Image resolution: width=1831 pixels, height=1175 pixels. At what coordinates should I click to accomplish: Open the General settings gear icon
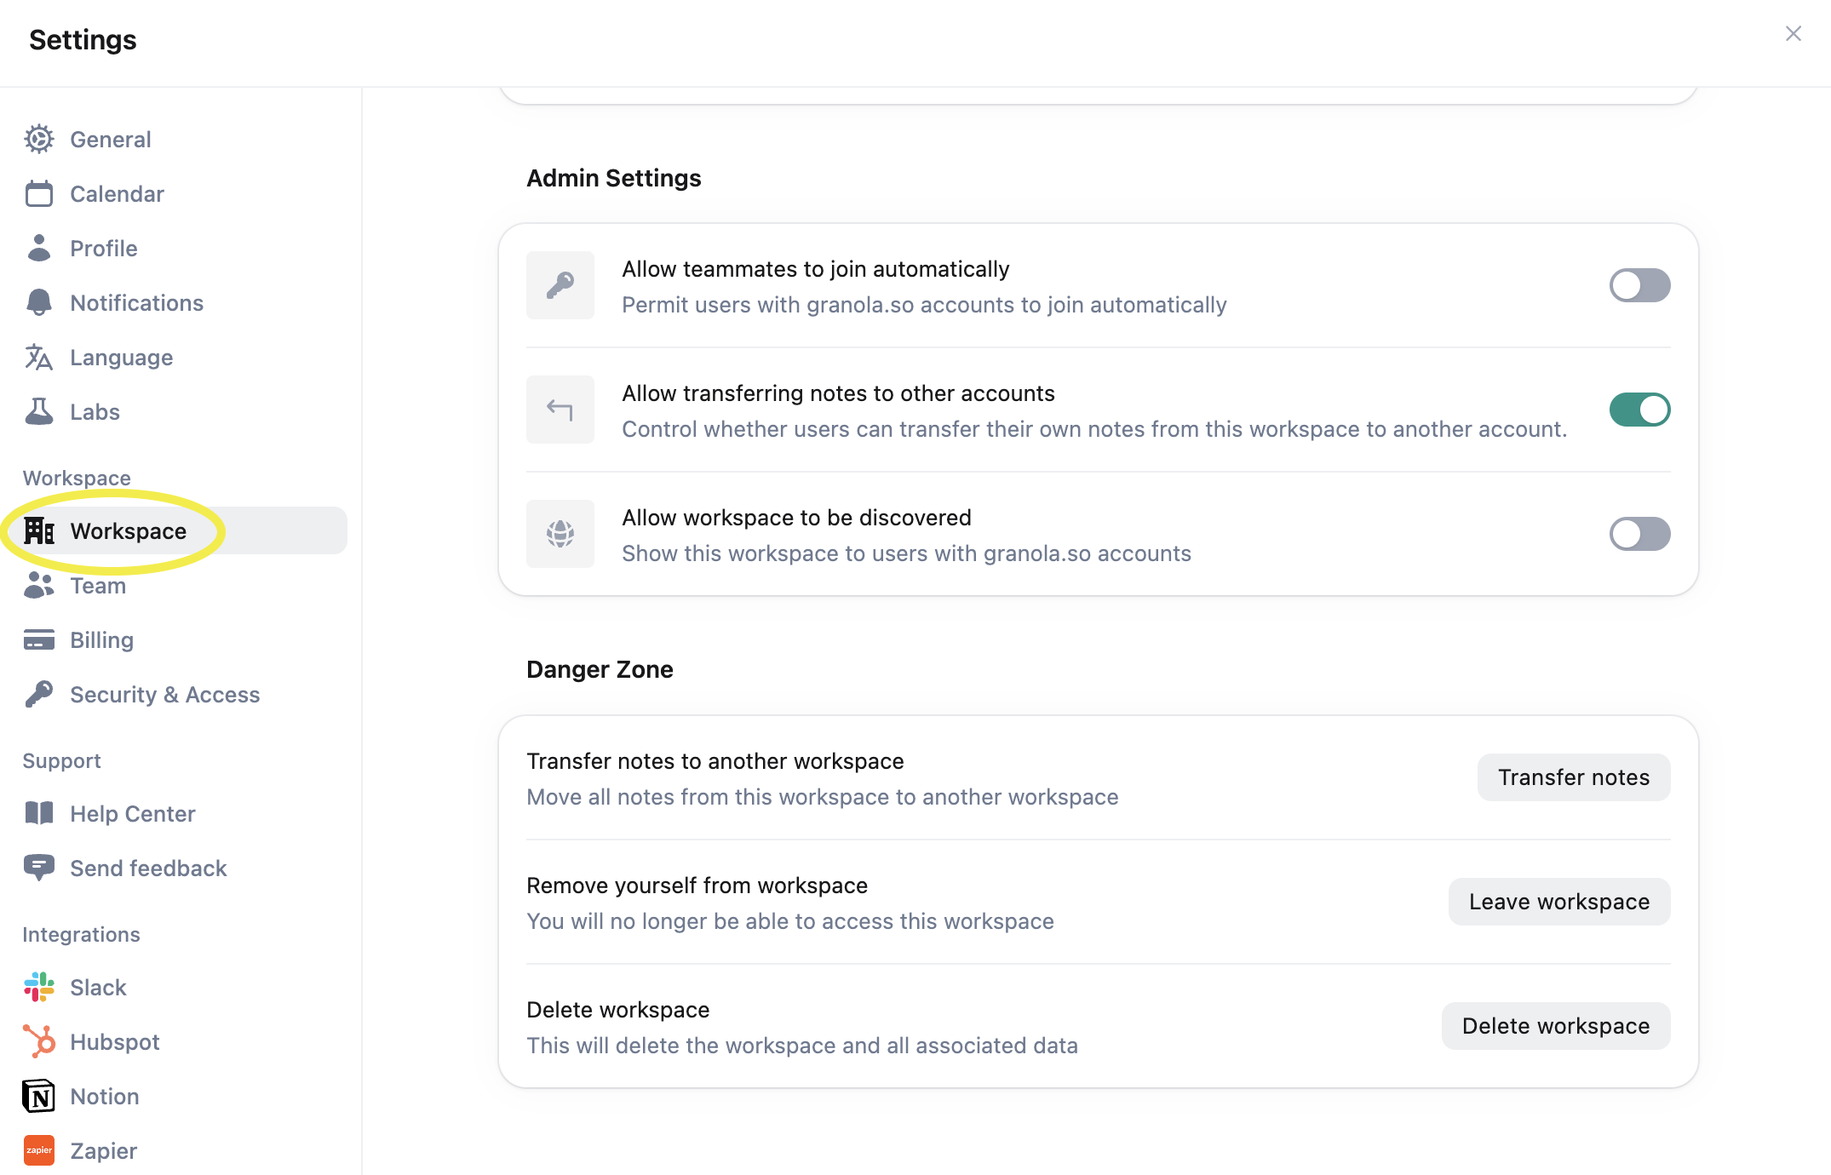pos(38,139)
